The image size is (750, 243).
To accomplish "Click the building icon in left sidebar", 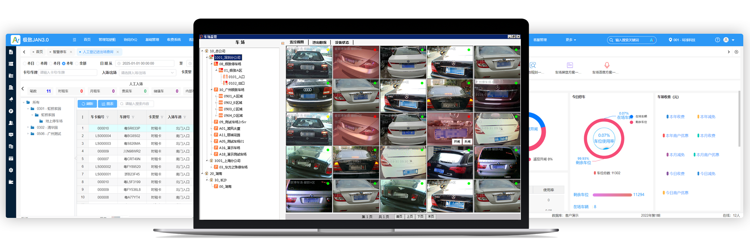I will [x=11, y=87].
